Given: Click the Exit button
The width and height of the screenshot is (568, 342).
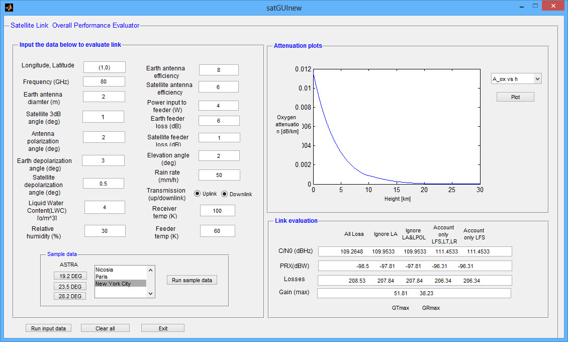Looking at the screenshot, I should (163, 328).
